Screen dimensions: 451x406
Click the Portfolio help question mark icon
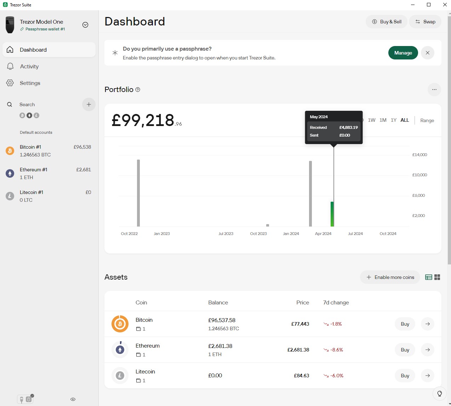point(138,90)
